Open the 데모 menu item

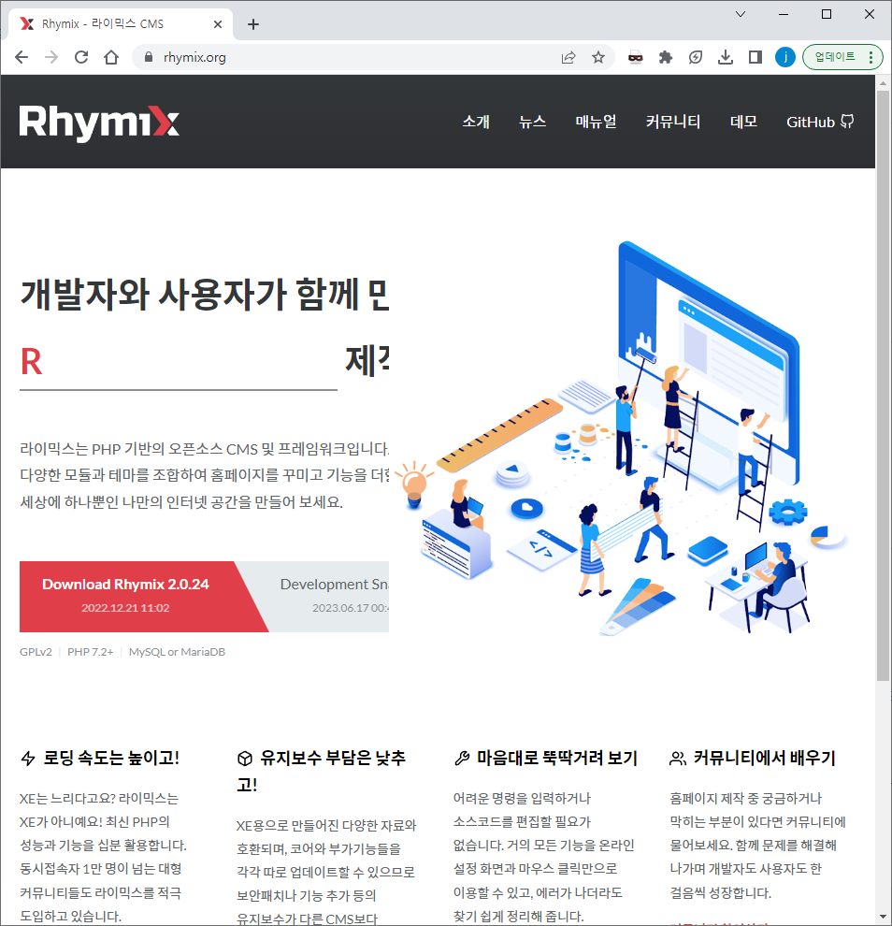(744, 122)
